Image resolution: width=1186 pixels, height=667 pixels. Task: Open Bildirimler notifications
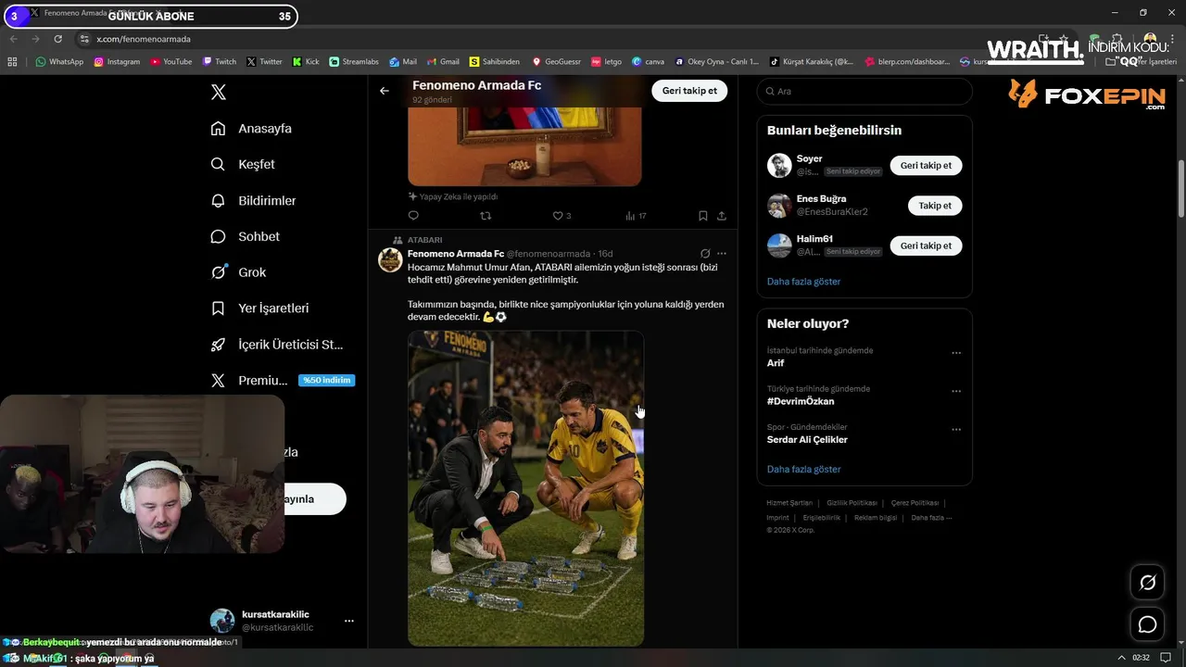254,200
